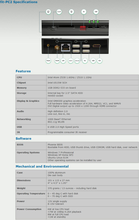Screen dimensions: 139x220
Task: Click the Memory row label
Action: (22, 88)
